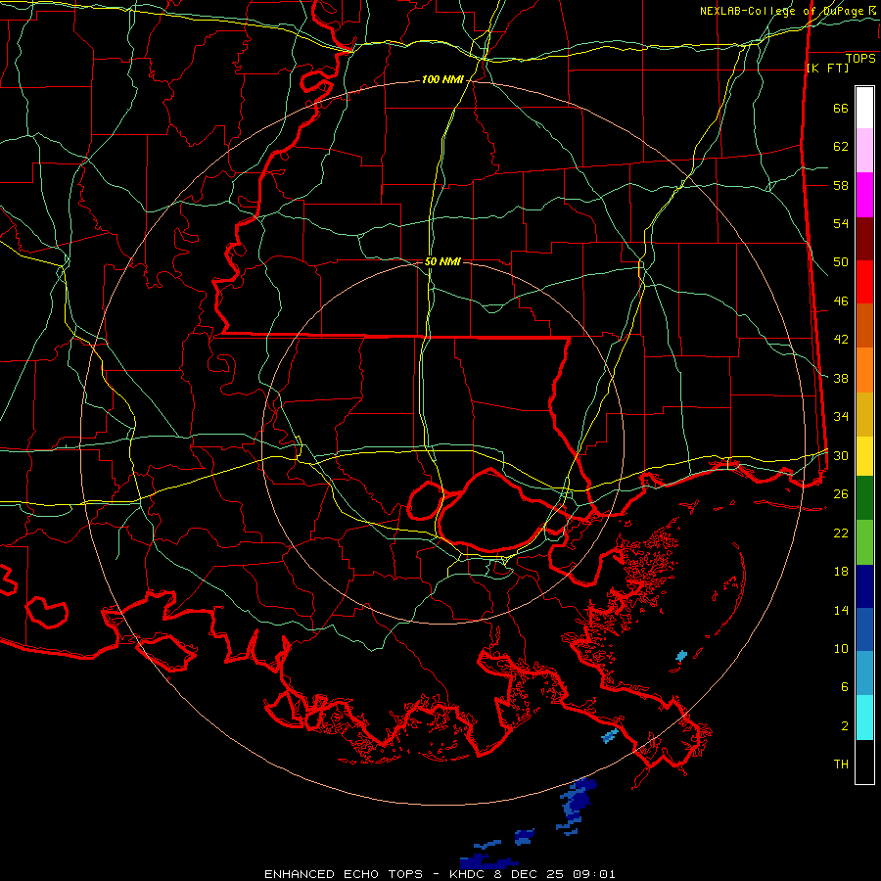Click the legend value "10"
This screenshot has height=881, width=881.
(841, 648)
